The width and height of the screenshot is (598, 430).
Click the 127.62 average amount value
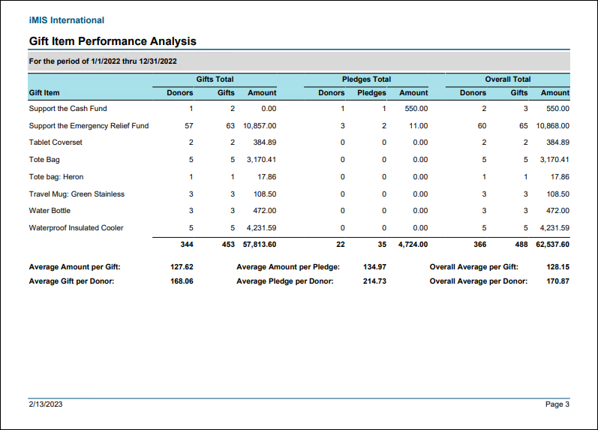tap(182, 267)
